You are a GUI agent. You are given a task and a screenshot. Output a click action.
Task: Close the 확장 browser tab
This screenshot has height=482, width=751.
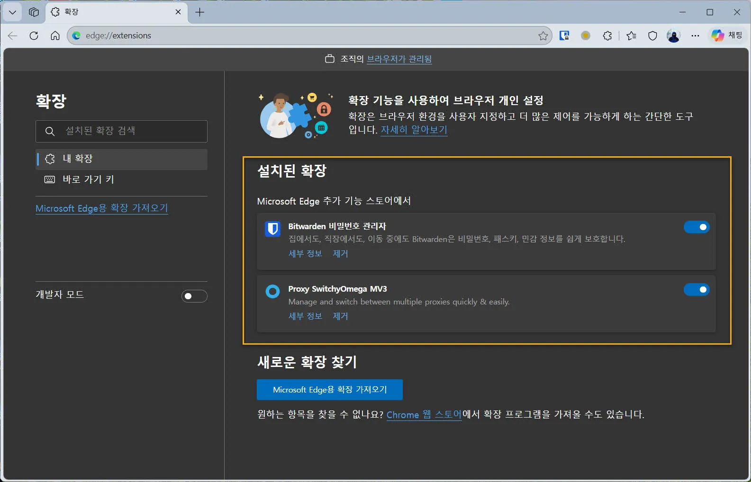pyautogui.click(x=178, y=12)
